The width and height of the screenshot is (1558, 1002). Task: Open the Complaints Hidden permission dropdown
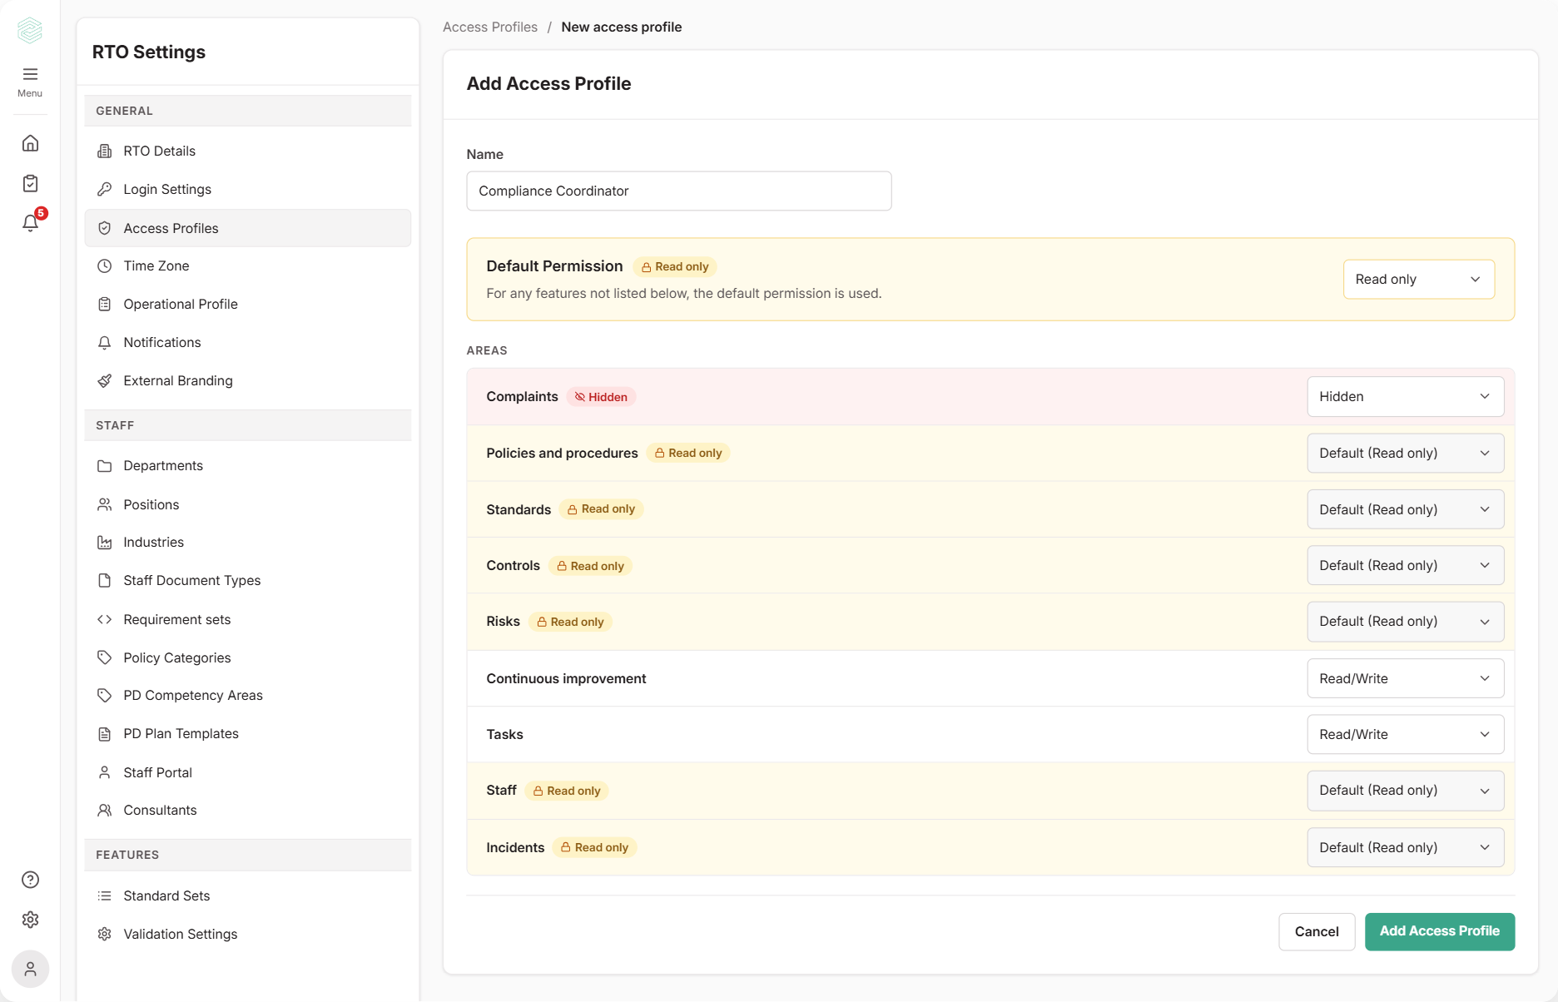[1405, 396]
